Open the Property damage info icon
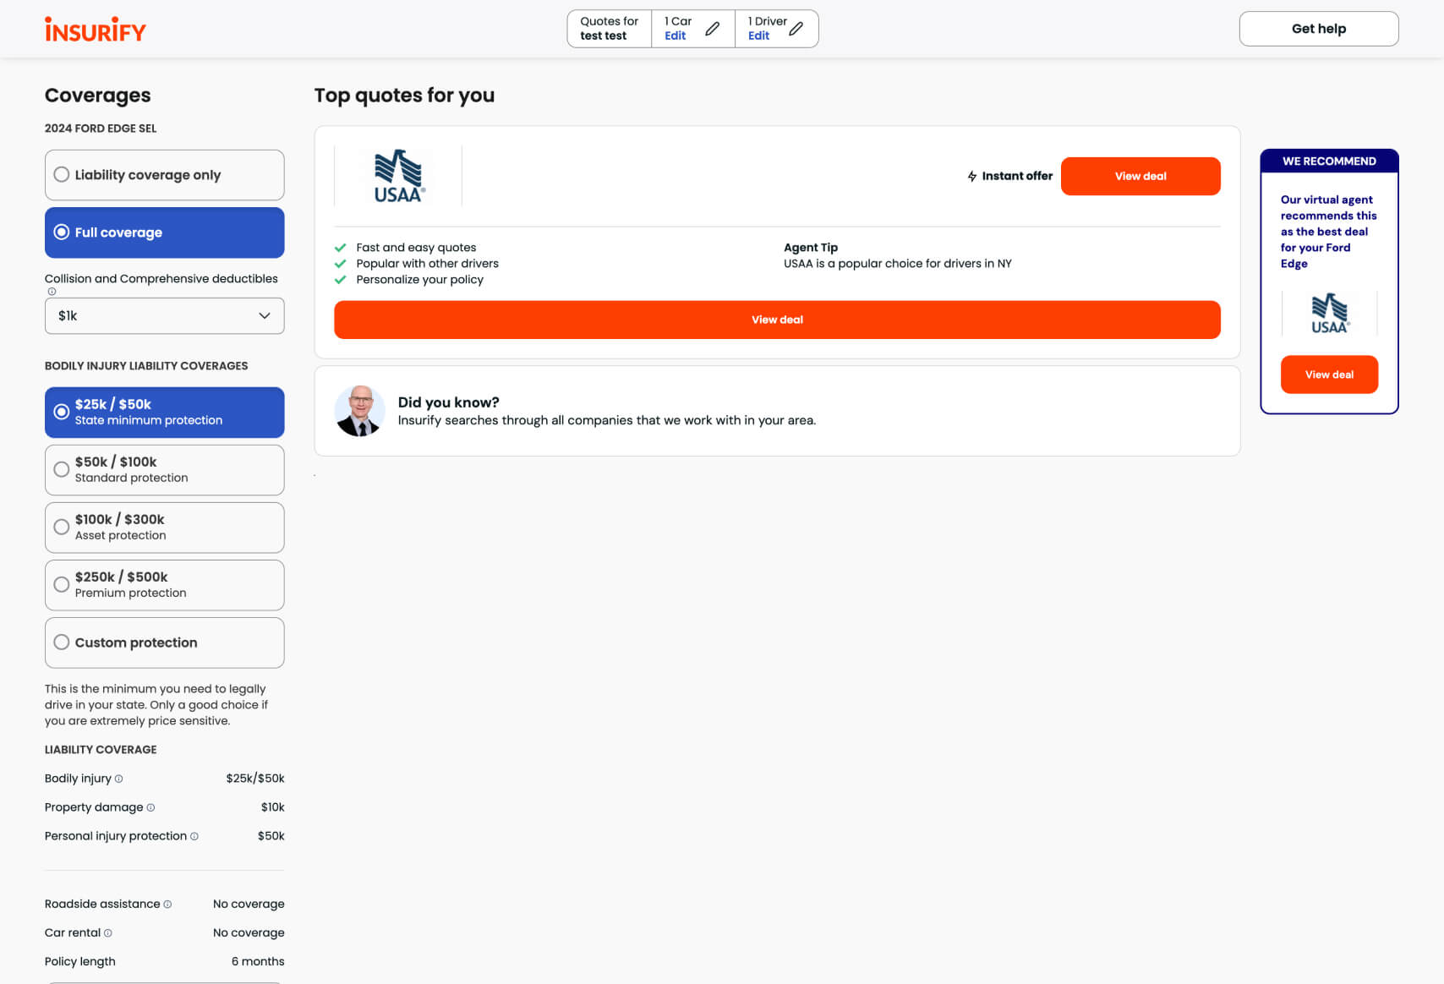The height and width of the screenshot is (984, 1444). pyautogui.click(x=150, y=807)
